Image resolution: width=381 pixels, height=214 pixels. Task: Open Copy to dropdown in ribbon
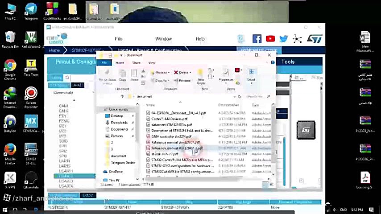[160, 80]
